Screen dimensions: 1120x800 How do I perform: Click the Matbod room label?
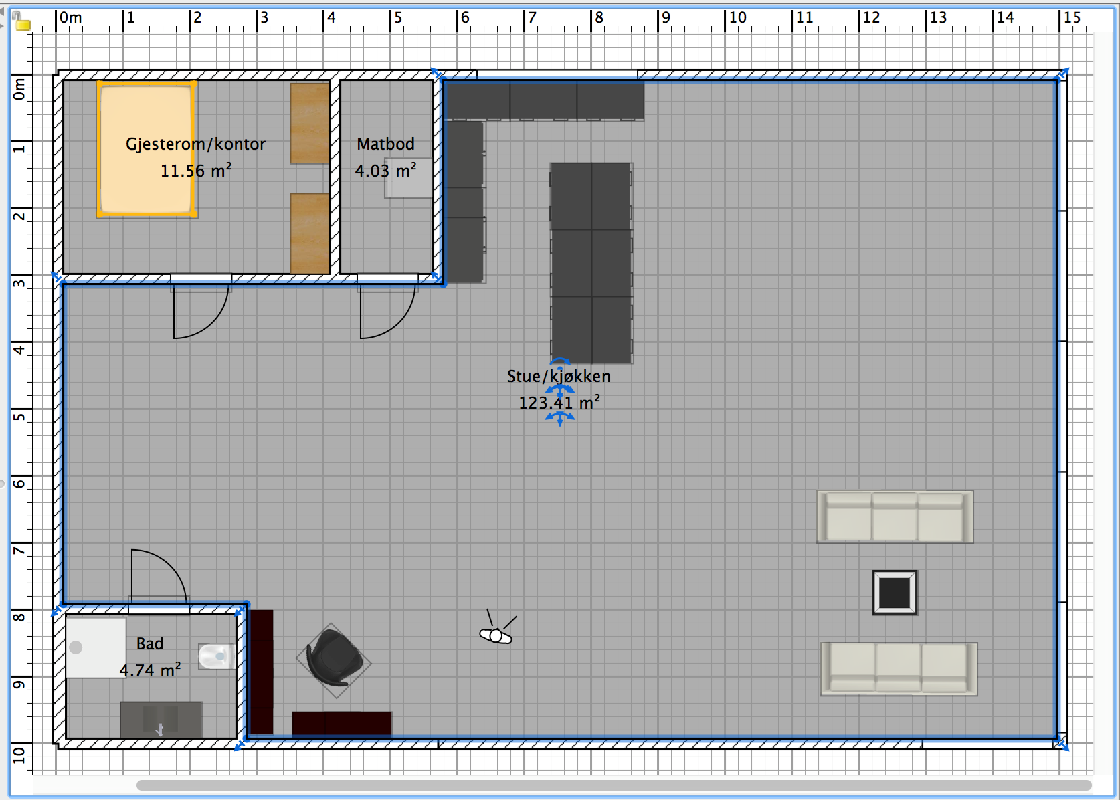pos(385,144)
